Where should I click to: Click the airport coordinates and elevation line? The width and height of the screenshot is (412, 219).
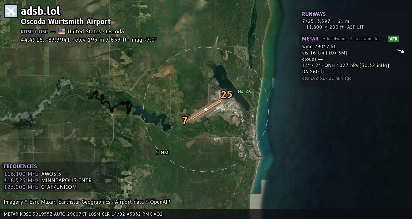point(89,40)
